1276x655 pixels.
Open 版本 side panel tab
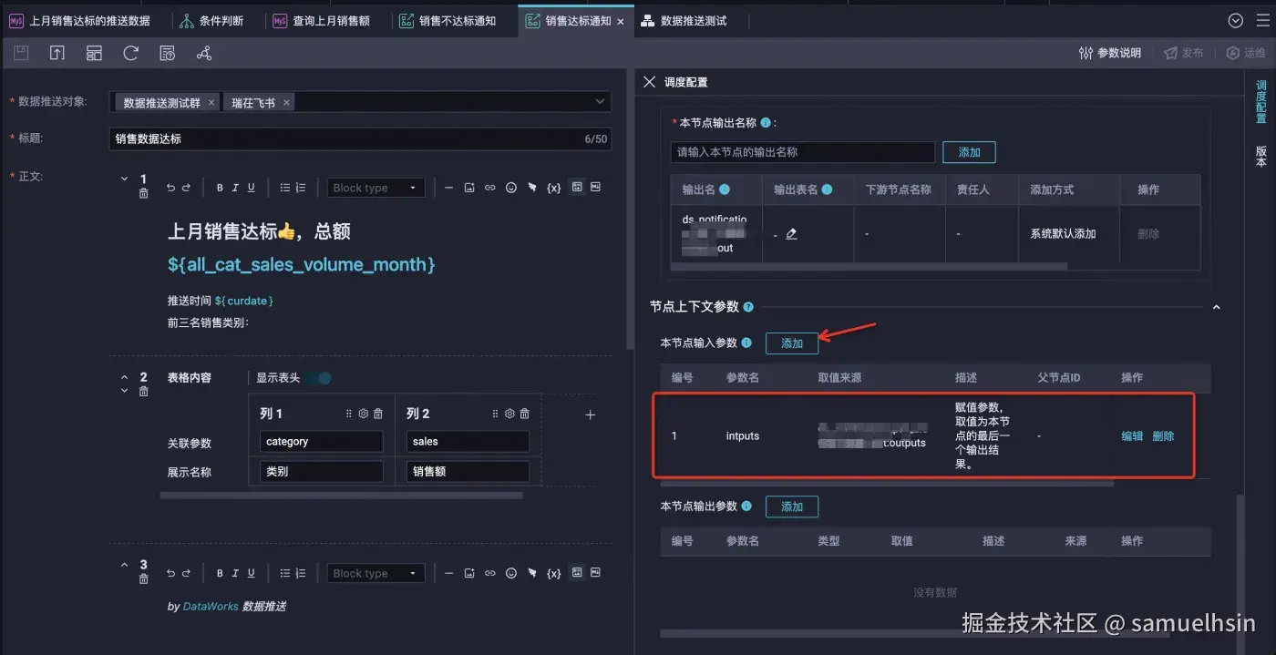(x=1261, y=156)
